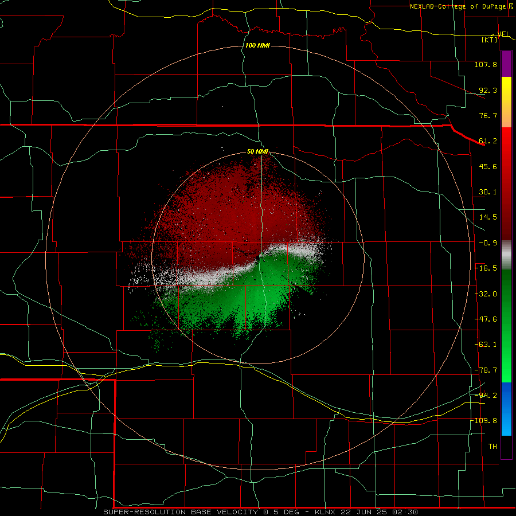Click the 45.6 legend value
Viewport: 516px width, 516px height.
pos(488,166)
